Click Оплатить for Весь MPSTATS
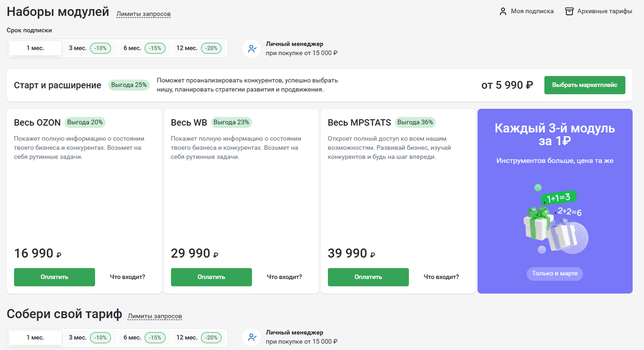The width and height of the screenshot is (644, 350). [x=368, y=277]
